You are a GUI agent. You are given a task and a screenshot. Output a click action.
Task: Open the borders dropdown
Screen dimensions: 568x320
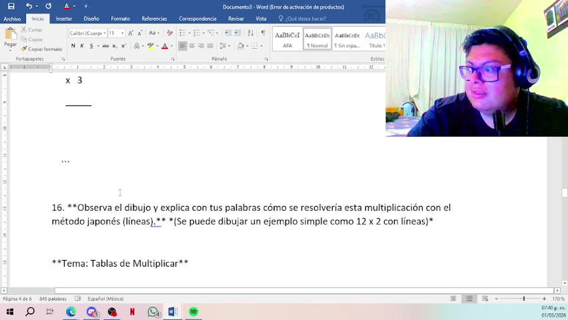click(261, 46)
